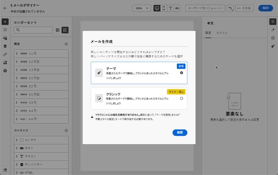Focus the component search field
The image size is (278, 175).
pos(33,30)
